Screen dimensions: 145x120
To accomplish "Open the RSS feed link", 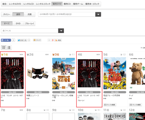I will pos(58,40).
